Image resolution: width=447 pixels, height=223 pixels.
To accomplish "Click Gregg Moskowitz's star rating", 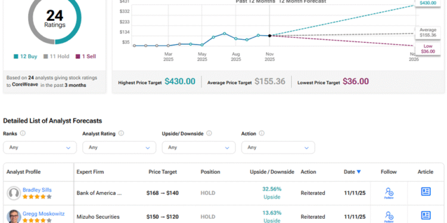I will point(37,221).
